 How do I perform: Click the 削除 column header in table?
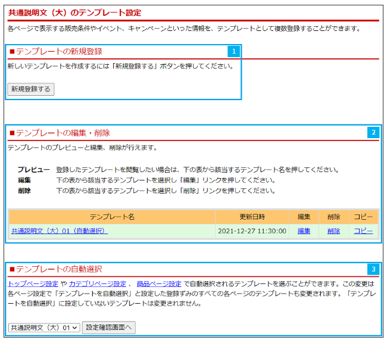pyautogui.click(x=333, y=217)
